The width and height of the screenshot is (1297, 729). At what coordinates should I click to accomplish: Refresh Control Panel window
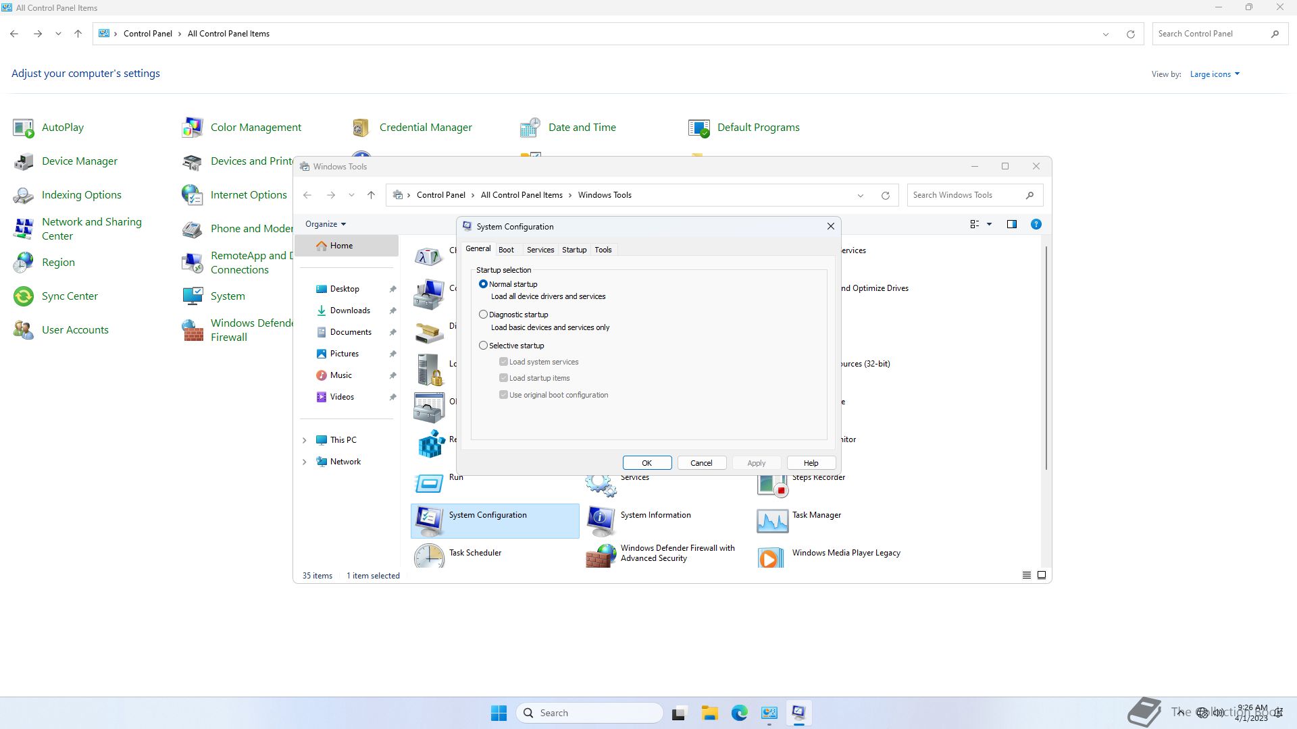click(1130, 34)
